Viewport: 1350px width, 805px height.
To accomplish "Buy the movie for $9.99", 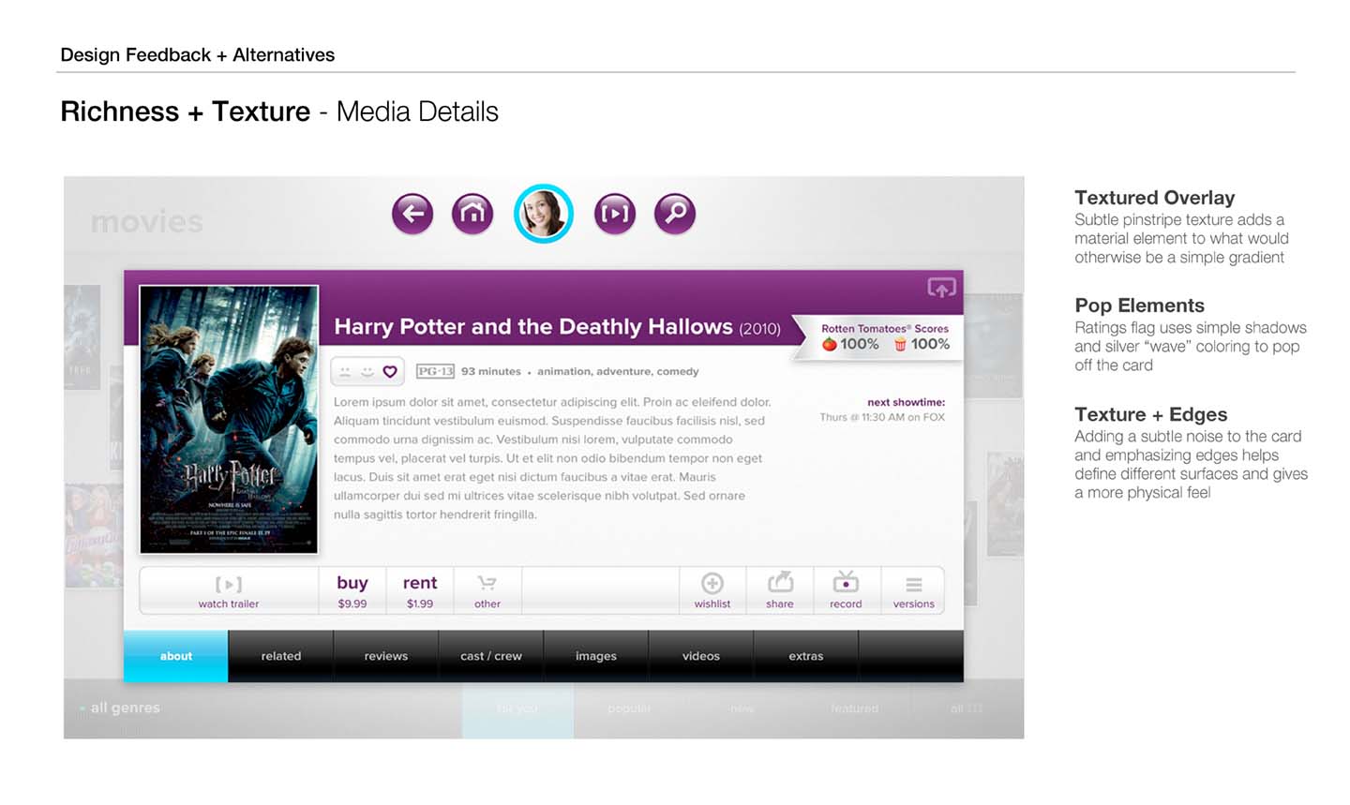I will tap(352, 591).
